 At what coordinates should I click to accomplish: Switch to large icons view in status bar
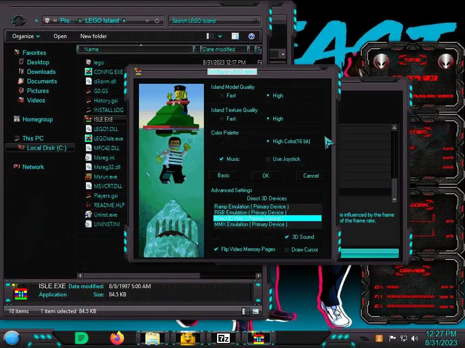coord(256,311)
